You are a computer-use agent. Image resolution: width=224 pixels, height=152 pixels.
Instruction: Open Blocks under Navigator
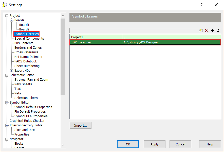point(19,144)
